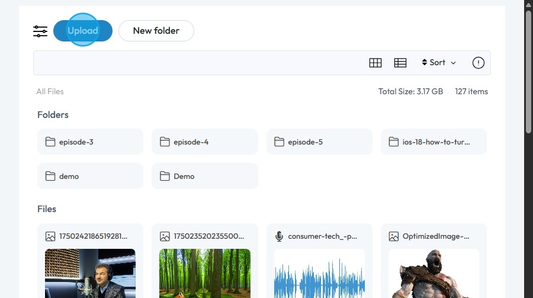Click folder icon beside episode-4
Screen dimensions: 533x298
[165, 142]
